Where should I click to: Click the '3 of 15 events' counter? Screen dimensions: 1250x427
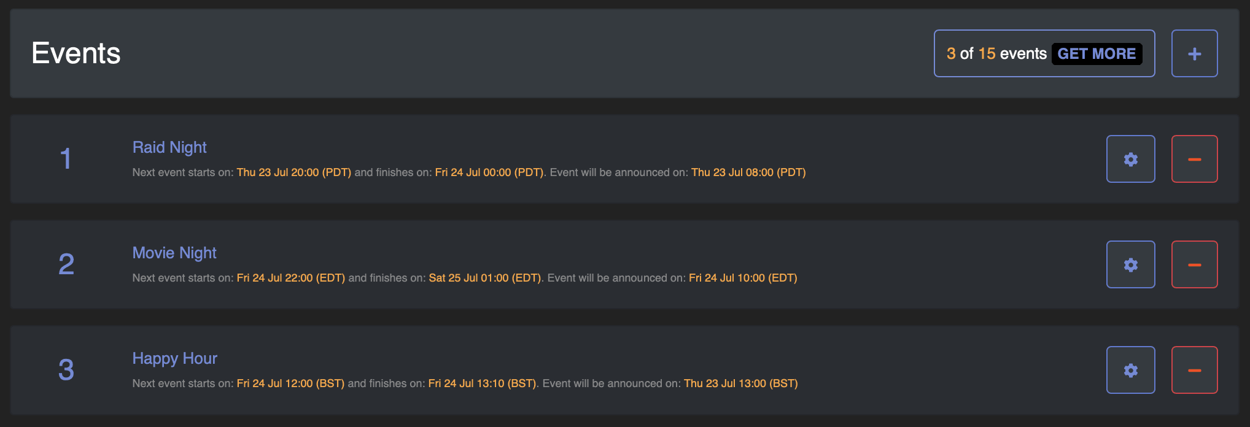pyautogui.click(x=996, y=54)
